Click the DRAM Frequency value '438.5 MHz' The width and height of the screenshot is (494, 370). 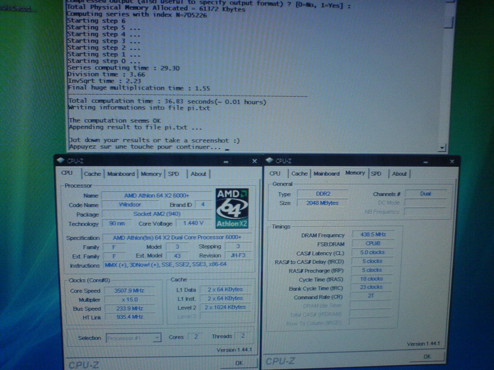(373, 234)
